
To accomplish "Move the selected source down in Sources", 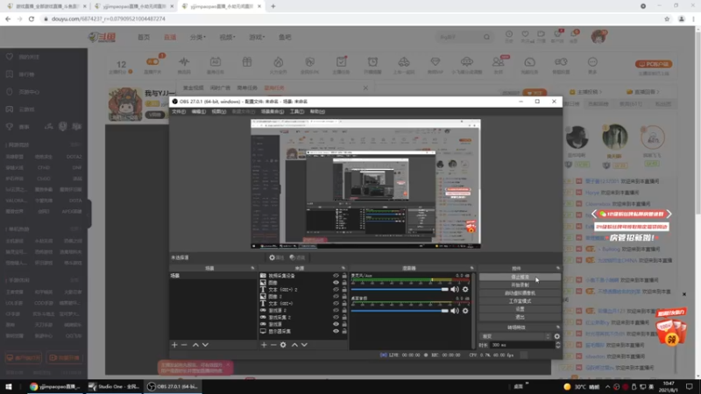I will pyautogui.click(x=304, y=345).
